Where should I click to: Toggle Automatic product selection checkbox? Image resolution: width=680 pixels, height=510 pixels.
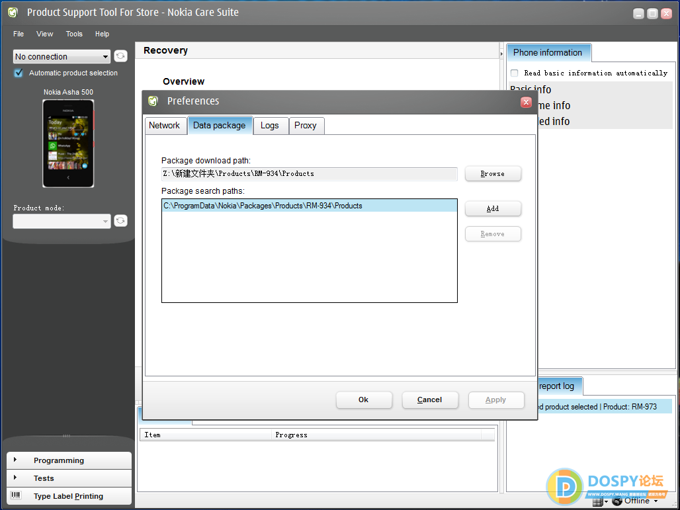[x=19, y=73]
